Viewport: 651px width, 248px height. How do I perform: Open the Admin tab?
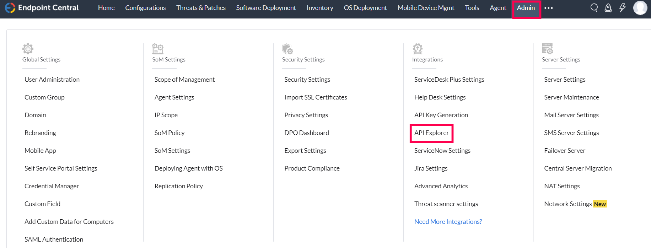[x=526, y=8]
